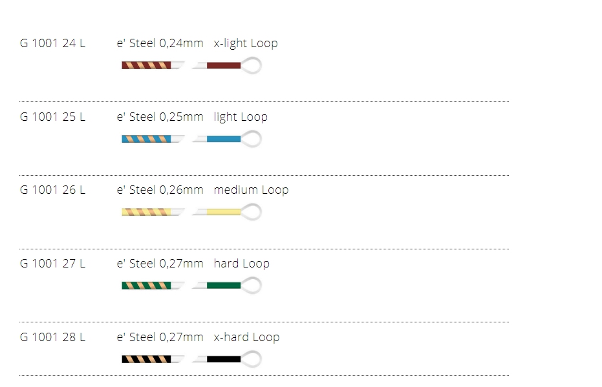This screenshot has height=387, width=602.
Task: Click the black loop-end string icon
Action: coord(228,359)
